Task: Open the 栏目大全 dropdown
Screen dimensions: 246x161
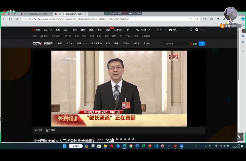Action: 96,44
